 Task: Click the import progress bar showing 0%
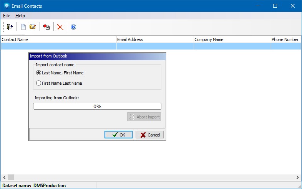[97, 106]
